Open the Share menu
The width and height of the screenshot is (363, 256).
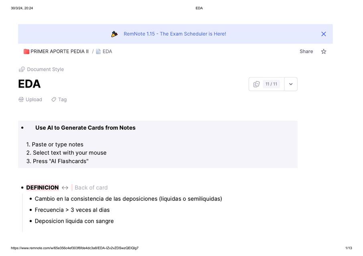(306, 52)
